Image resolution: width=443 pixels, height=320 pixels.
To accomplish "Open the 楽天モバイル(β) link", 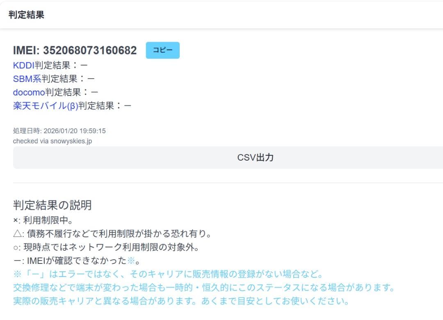I will (46, 106).
